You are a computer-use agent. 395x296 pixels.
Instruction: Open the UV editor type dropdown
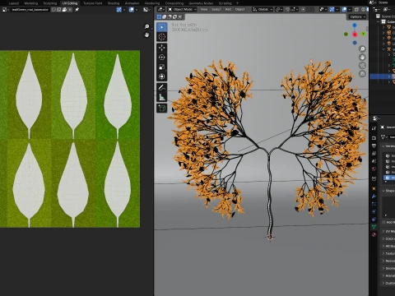click(6, 10)
